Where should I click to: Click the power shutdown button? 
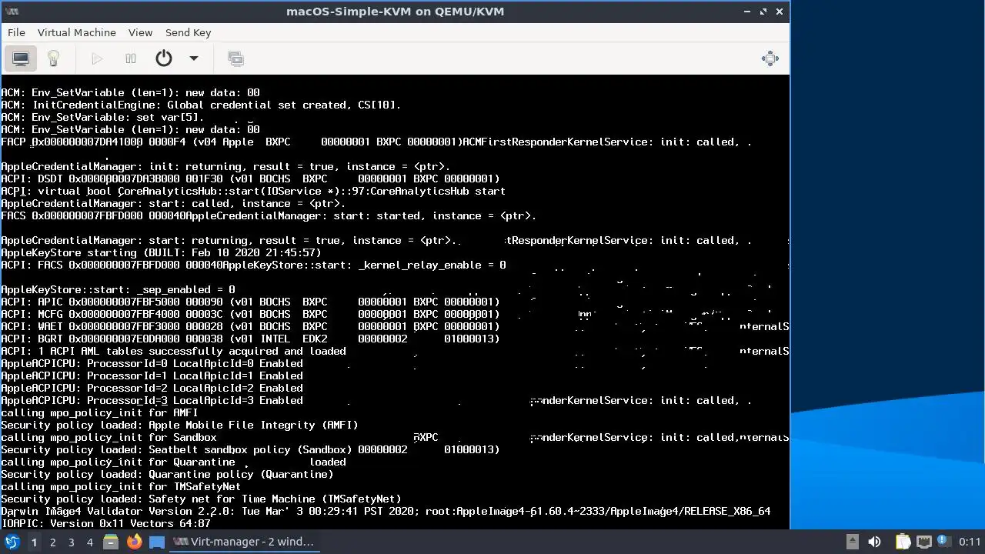tap(163, 58)
